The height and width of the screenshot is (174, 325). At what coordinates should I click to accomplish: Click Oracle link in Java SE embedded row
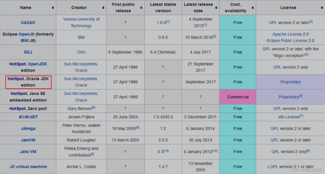81,100
